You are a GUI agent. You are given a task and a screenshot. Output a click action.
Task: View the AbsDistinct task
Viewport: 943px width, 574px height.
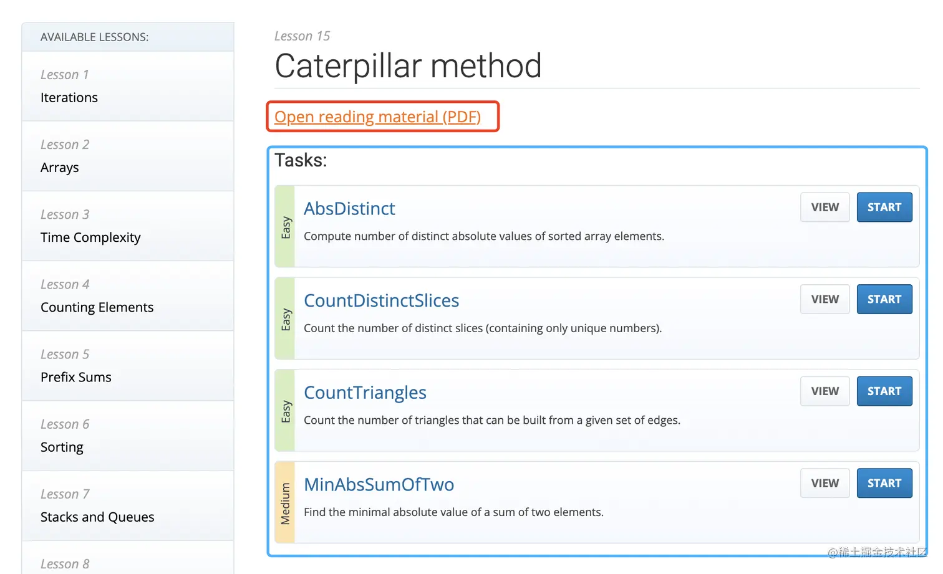click(825, 208)
